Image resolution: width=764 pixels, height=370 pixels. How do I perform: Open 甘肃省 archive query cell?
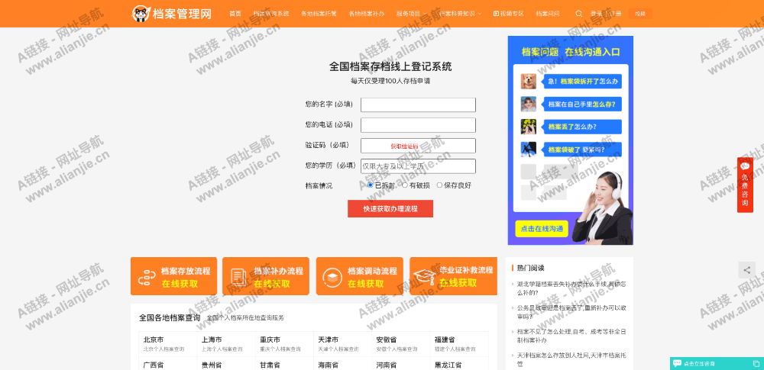point(284,364)
